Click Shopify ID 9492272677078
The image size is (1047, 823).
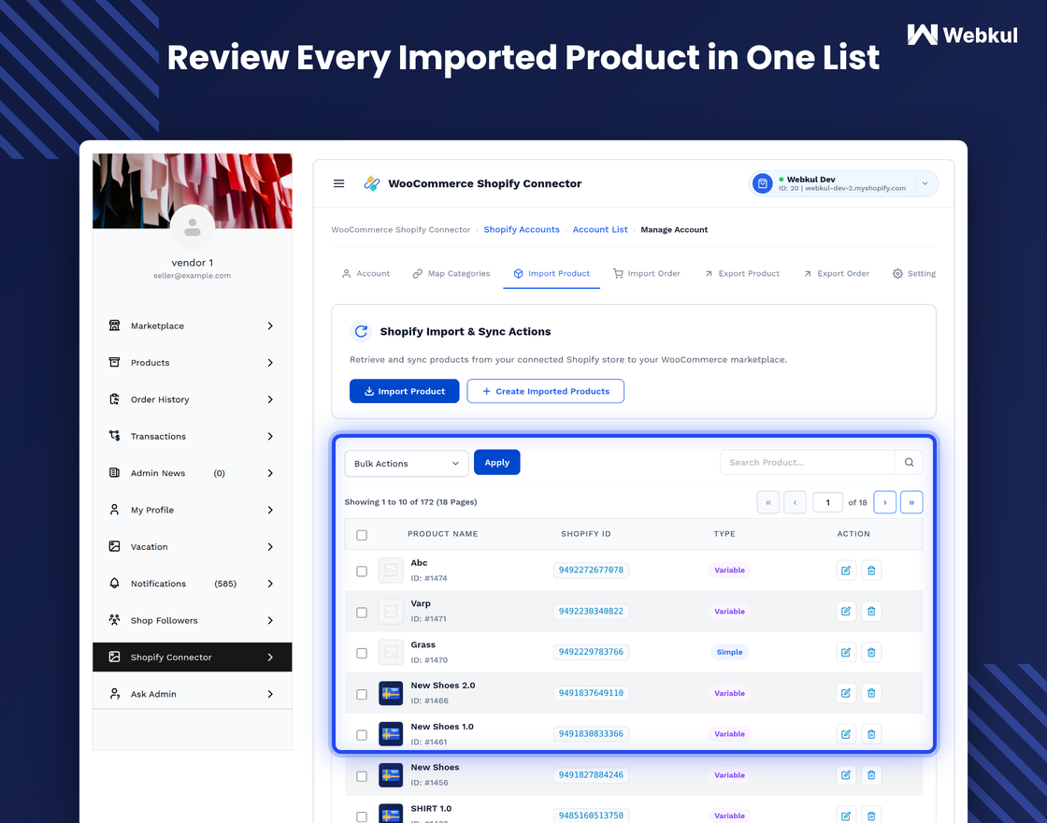[591, 570]
